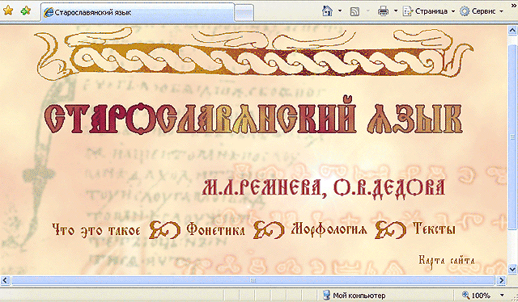Click the Add to Favorites icon
The height and width of the screenshot is (302, 518).
[26, 10]
